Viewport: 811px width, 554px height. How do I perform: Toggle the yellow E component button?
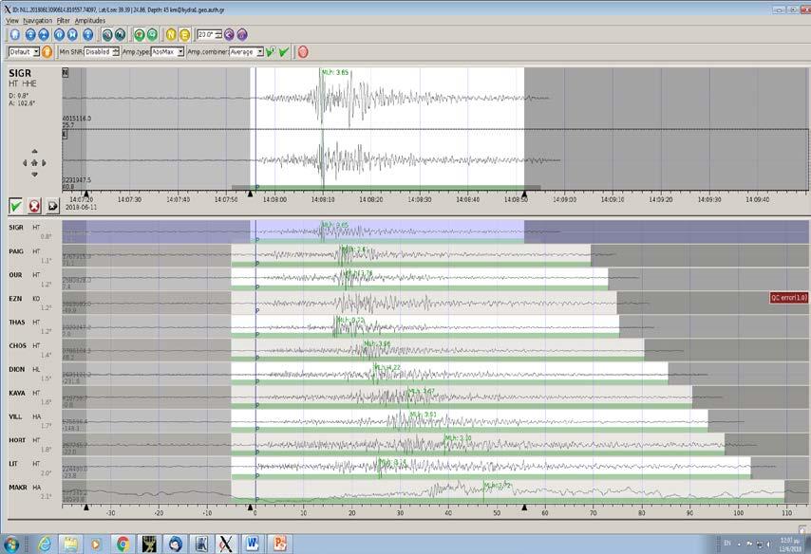click(184, 34)
